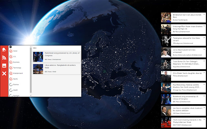Dismiss the Van Halen ticket prices notification
The height and width of the screenshot is (129, 207).
(x=204, y=38)
